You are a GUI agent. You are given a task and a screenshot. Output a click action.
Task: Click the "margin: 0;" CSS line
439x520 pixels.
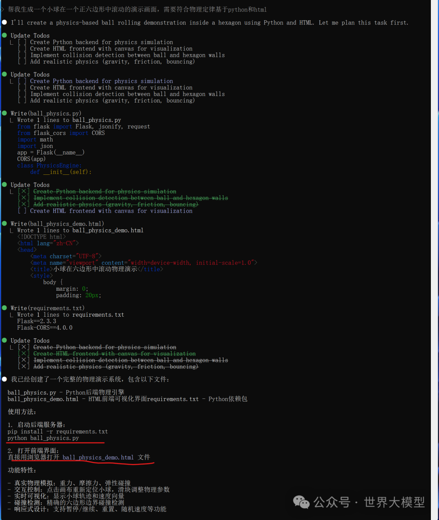click(x=72, y=289)
